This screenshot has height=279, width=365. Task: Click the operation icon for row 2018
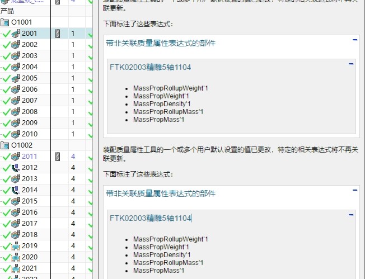tap(16, 235)
